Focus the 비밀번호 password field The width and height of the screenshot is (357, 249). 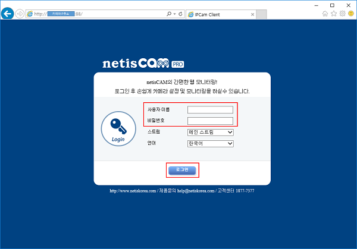coord(210,121)
